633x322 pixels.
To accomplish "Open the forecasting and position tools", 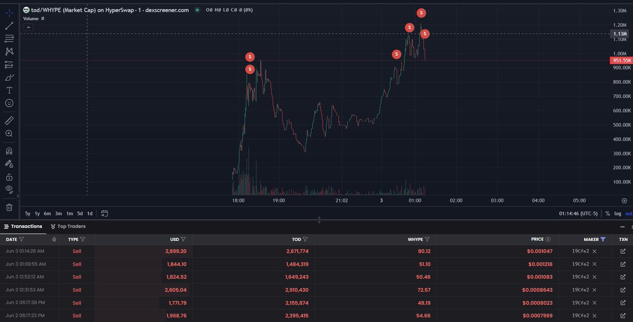I will tap(9, 64).
